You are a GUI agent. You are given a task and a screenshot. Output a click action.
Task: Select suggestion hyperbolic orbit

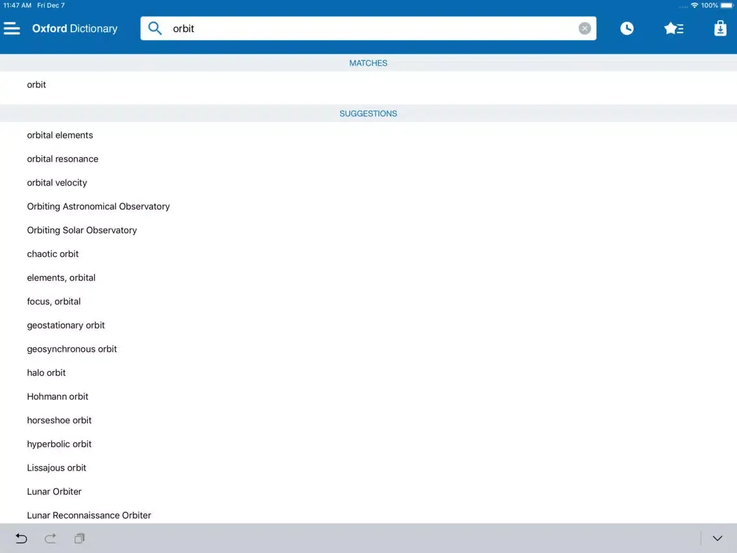[x=59, y=444]
